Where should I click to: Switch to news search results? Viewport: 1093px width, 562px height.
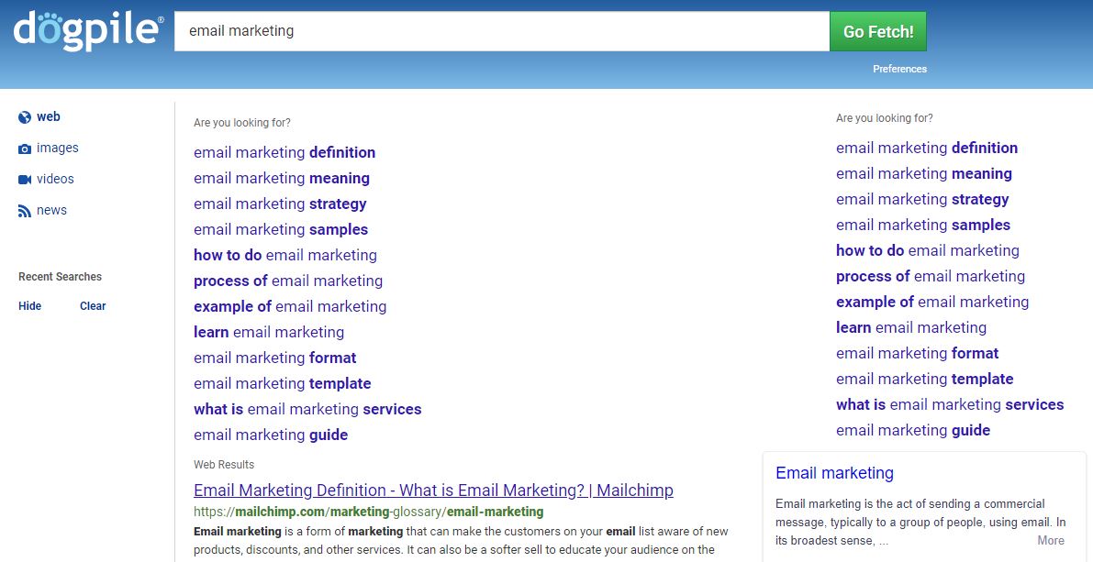click(x=51, y=210)
